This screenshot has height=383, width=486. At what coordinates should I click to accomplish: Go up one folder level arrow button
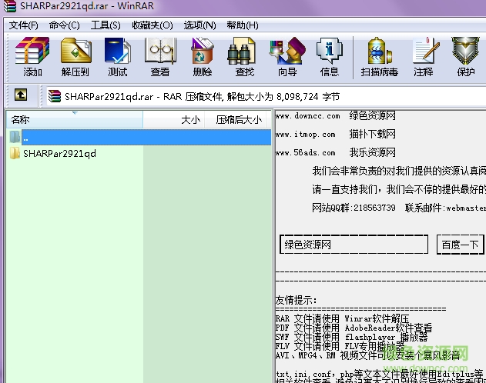pos(21,95)
